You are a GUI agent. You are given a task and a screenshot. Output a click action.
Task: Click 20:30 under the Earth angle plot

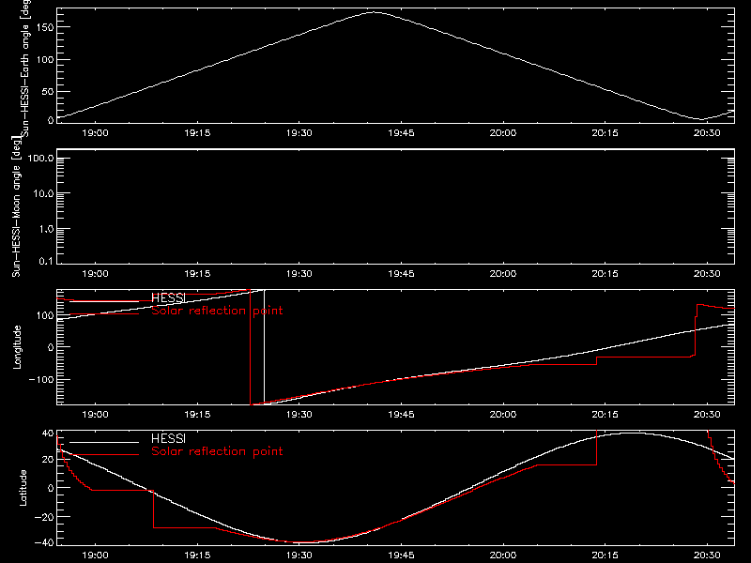(707, 132)
